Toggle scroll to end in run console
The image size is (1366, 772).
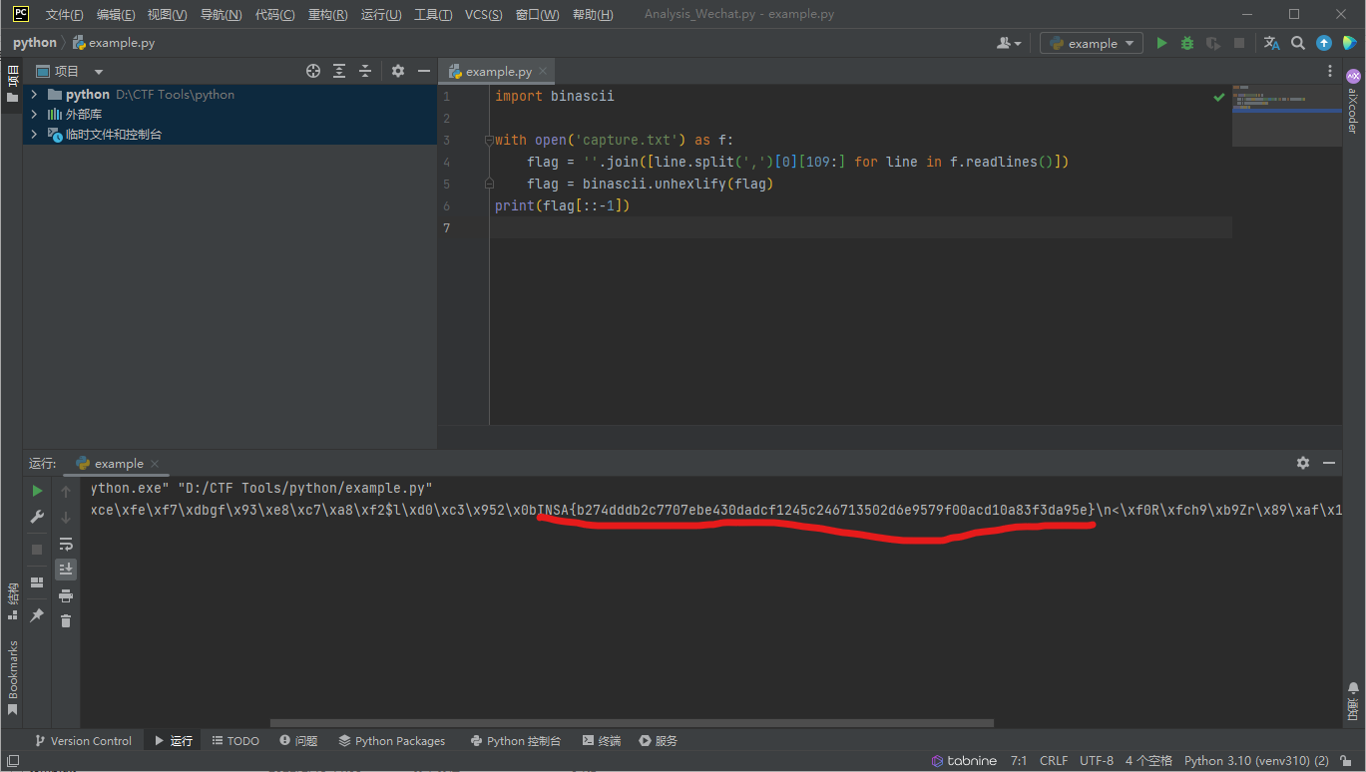[66, 570]
